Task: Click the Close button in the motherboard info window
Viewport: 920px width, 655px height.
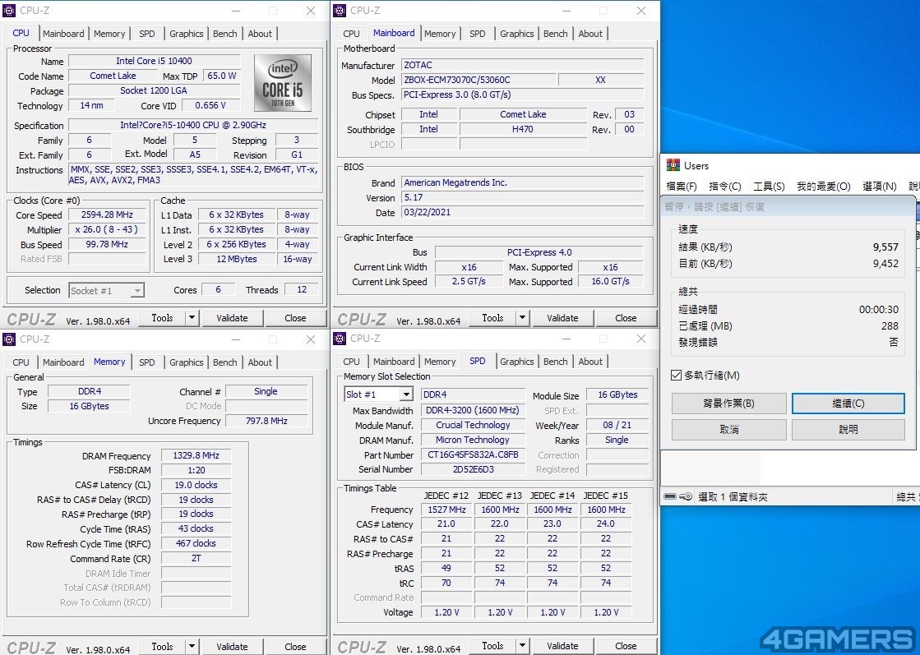Action: click(626, 318)
